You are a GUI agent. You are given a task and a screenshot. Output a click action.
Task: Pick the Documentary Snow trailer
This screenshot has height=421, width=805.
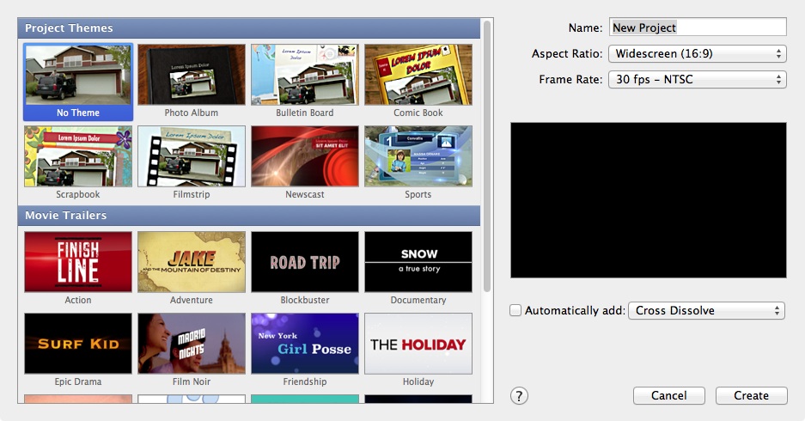click(418, 262)
